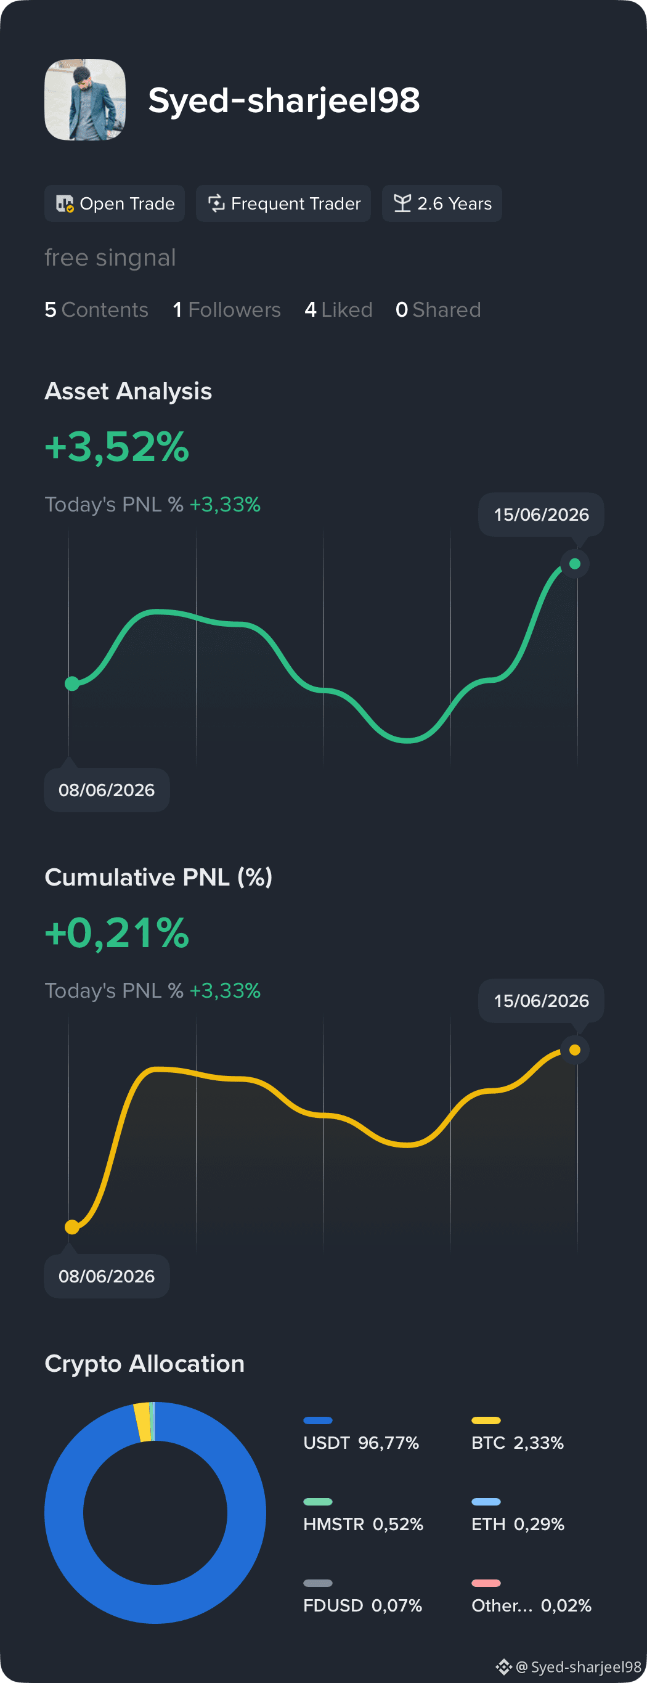Click the BTC yellow legend swatch

click(486, 1420)
